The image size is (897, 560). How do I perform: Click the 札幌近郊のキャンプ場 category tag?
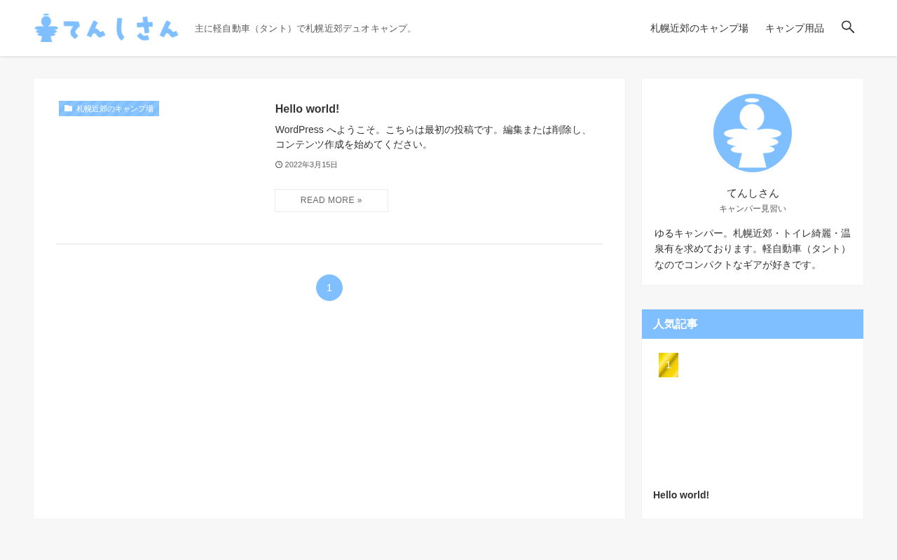pyautogui.click(x=109, y=108)
